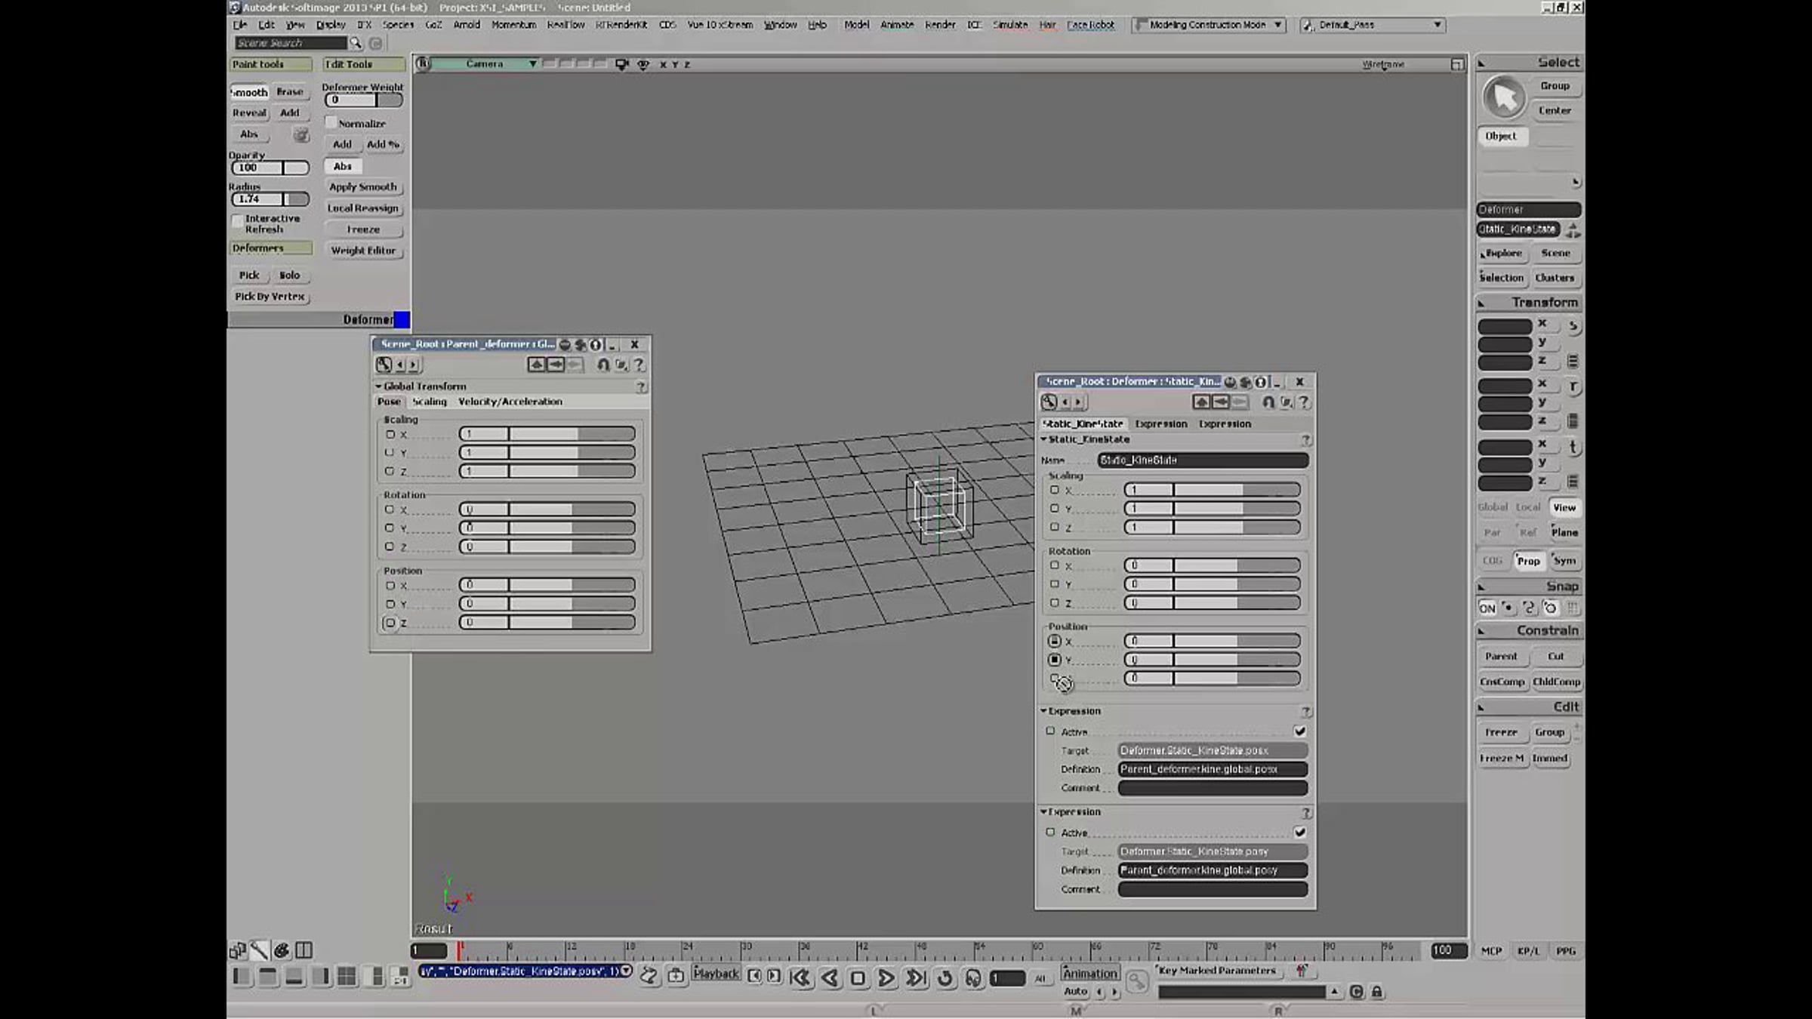Image resolution: width=1812 pixels, height=1019 pixels.
Task: Select the large arrow selection tool
Action: coord(1504,98)
